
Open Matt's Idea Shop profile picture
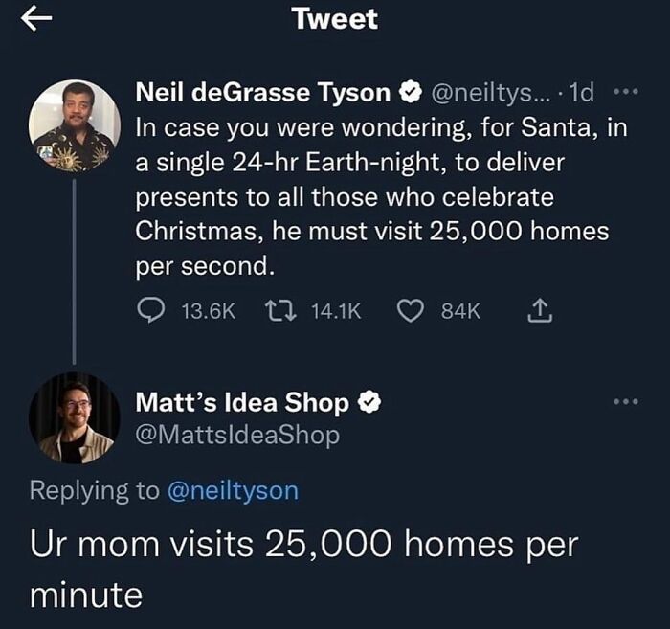[74, 418]
